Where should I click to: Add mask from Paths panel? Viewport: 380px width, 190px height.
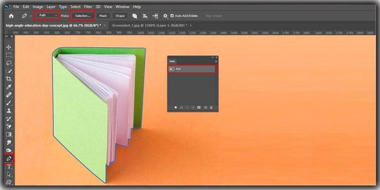199,107
